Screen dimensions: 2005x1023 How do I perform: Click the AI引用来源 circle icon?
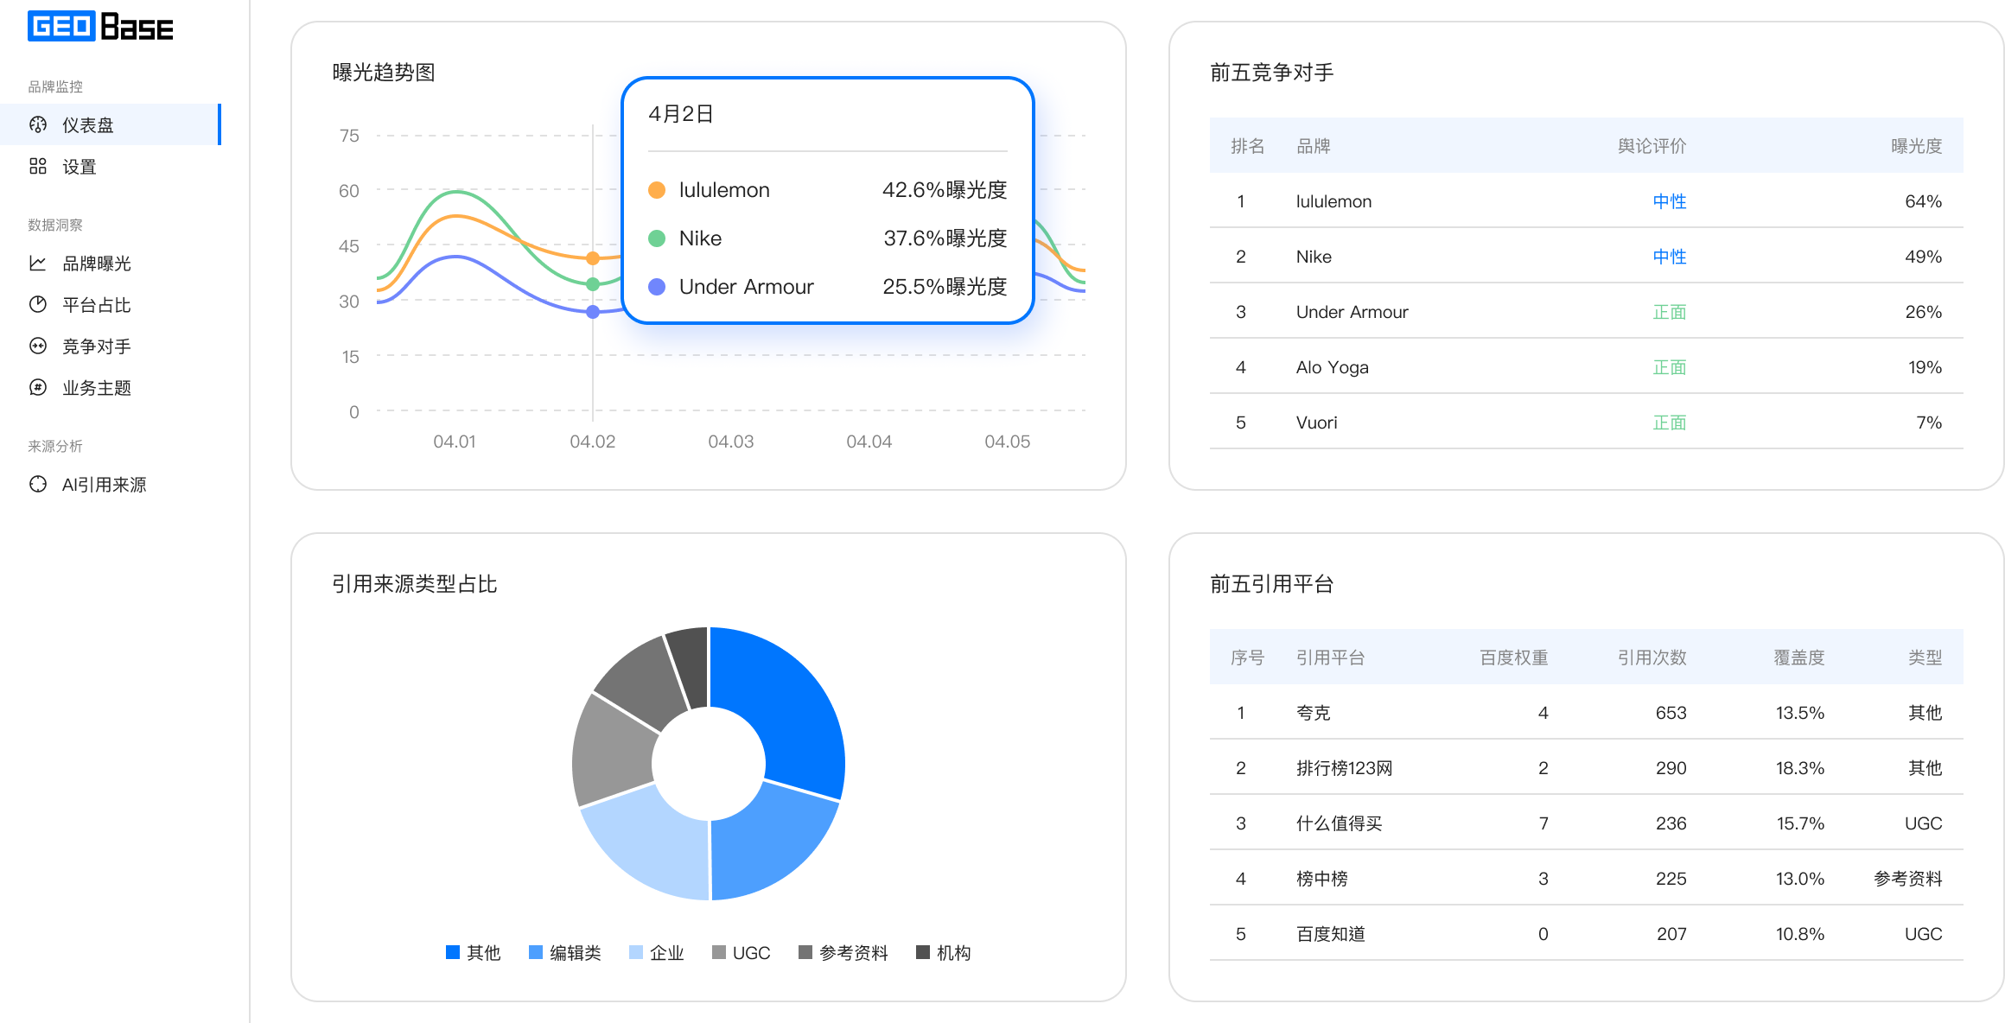pos(38,484)
